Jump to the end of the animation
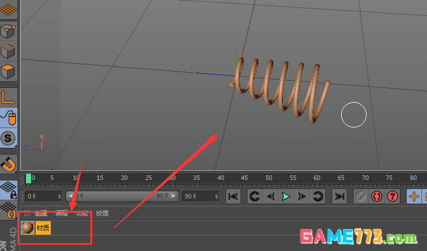 click(339, 196)
